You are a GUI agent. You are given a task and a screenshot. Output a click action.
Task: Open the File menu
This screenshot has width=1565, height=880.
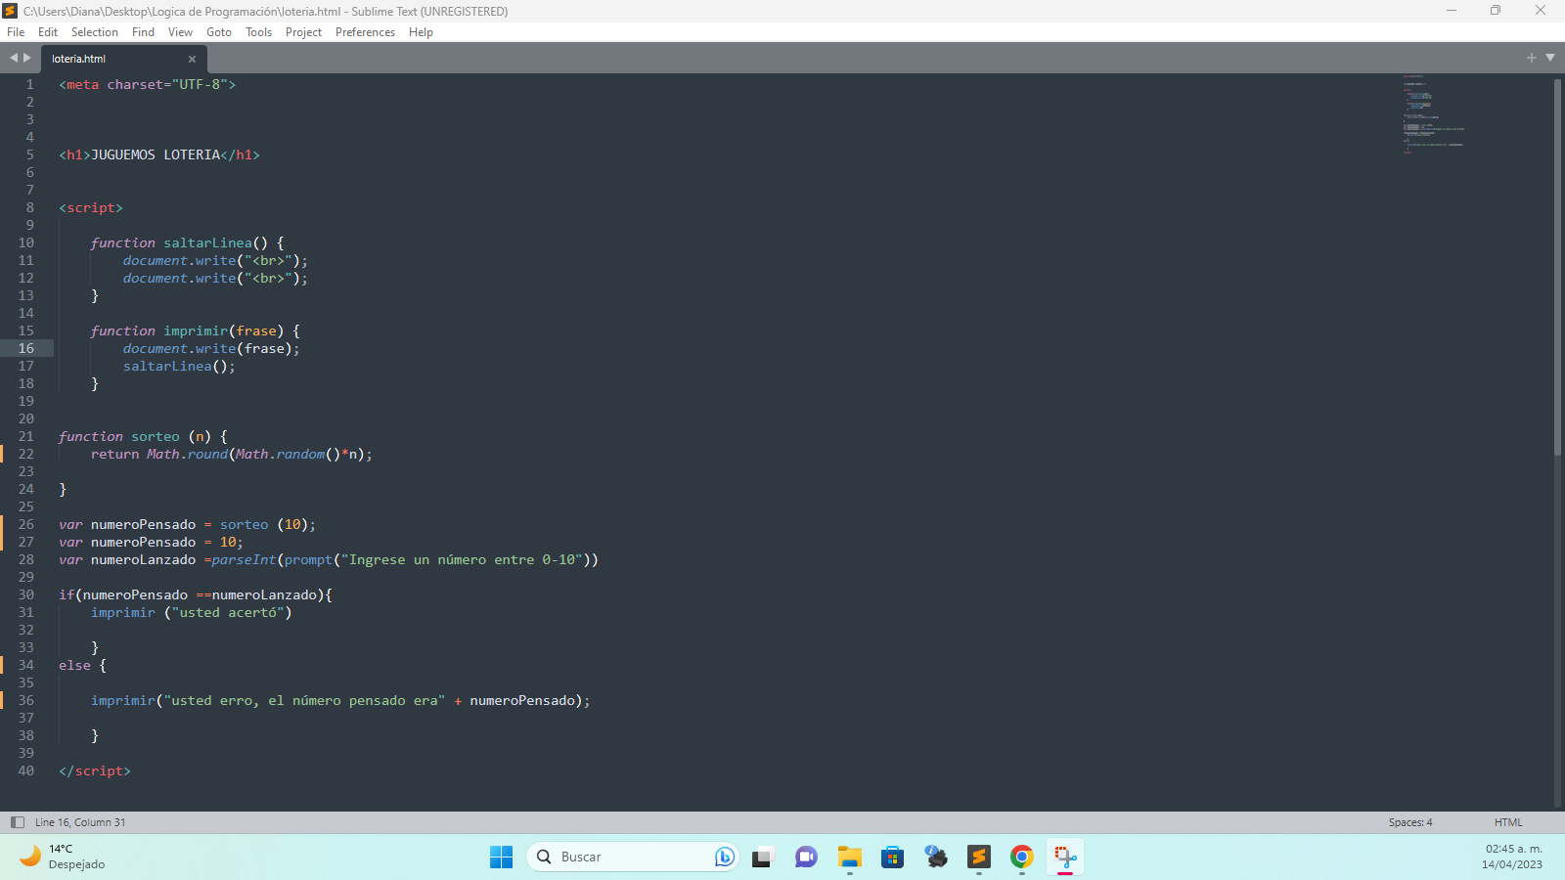[x=16, y=32]
